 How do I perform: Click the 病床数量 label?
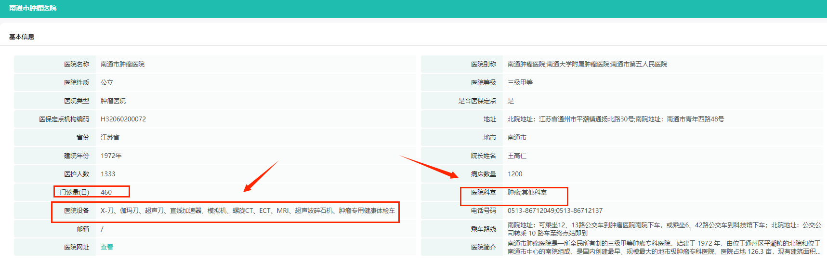[484, 174]
